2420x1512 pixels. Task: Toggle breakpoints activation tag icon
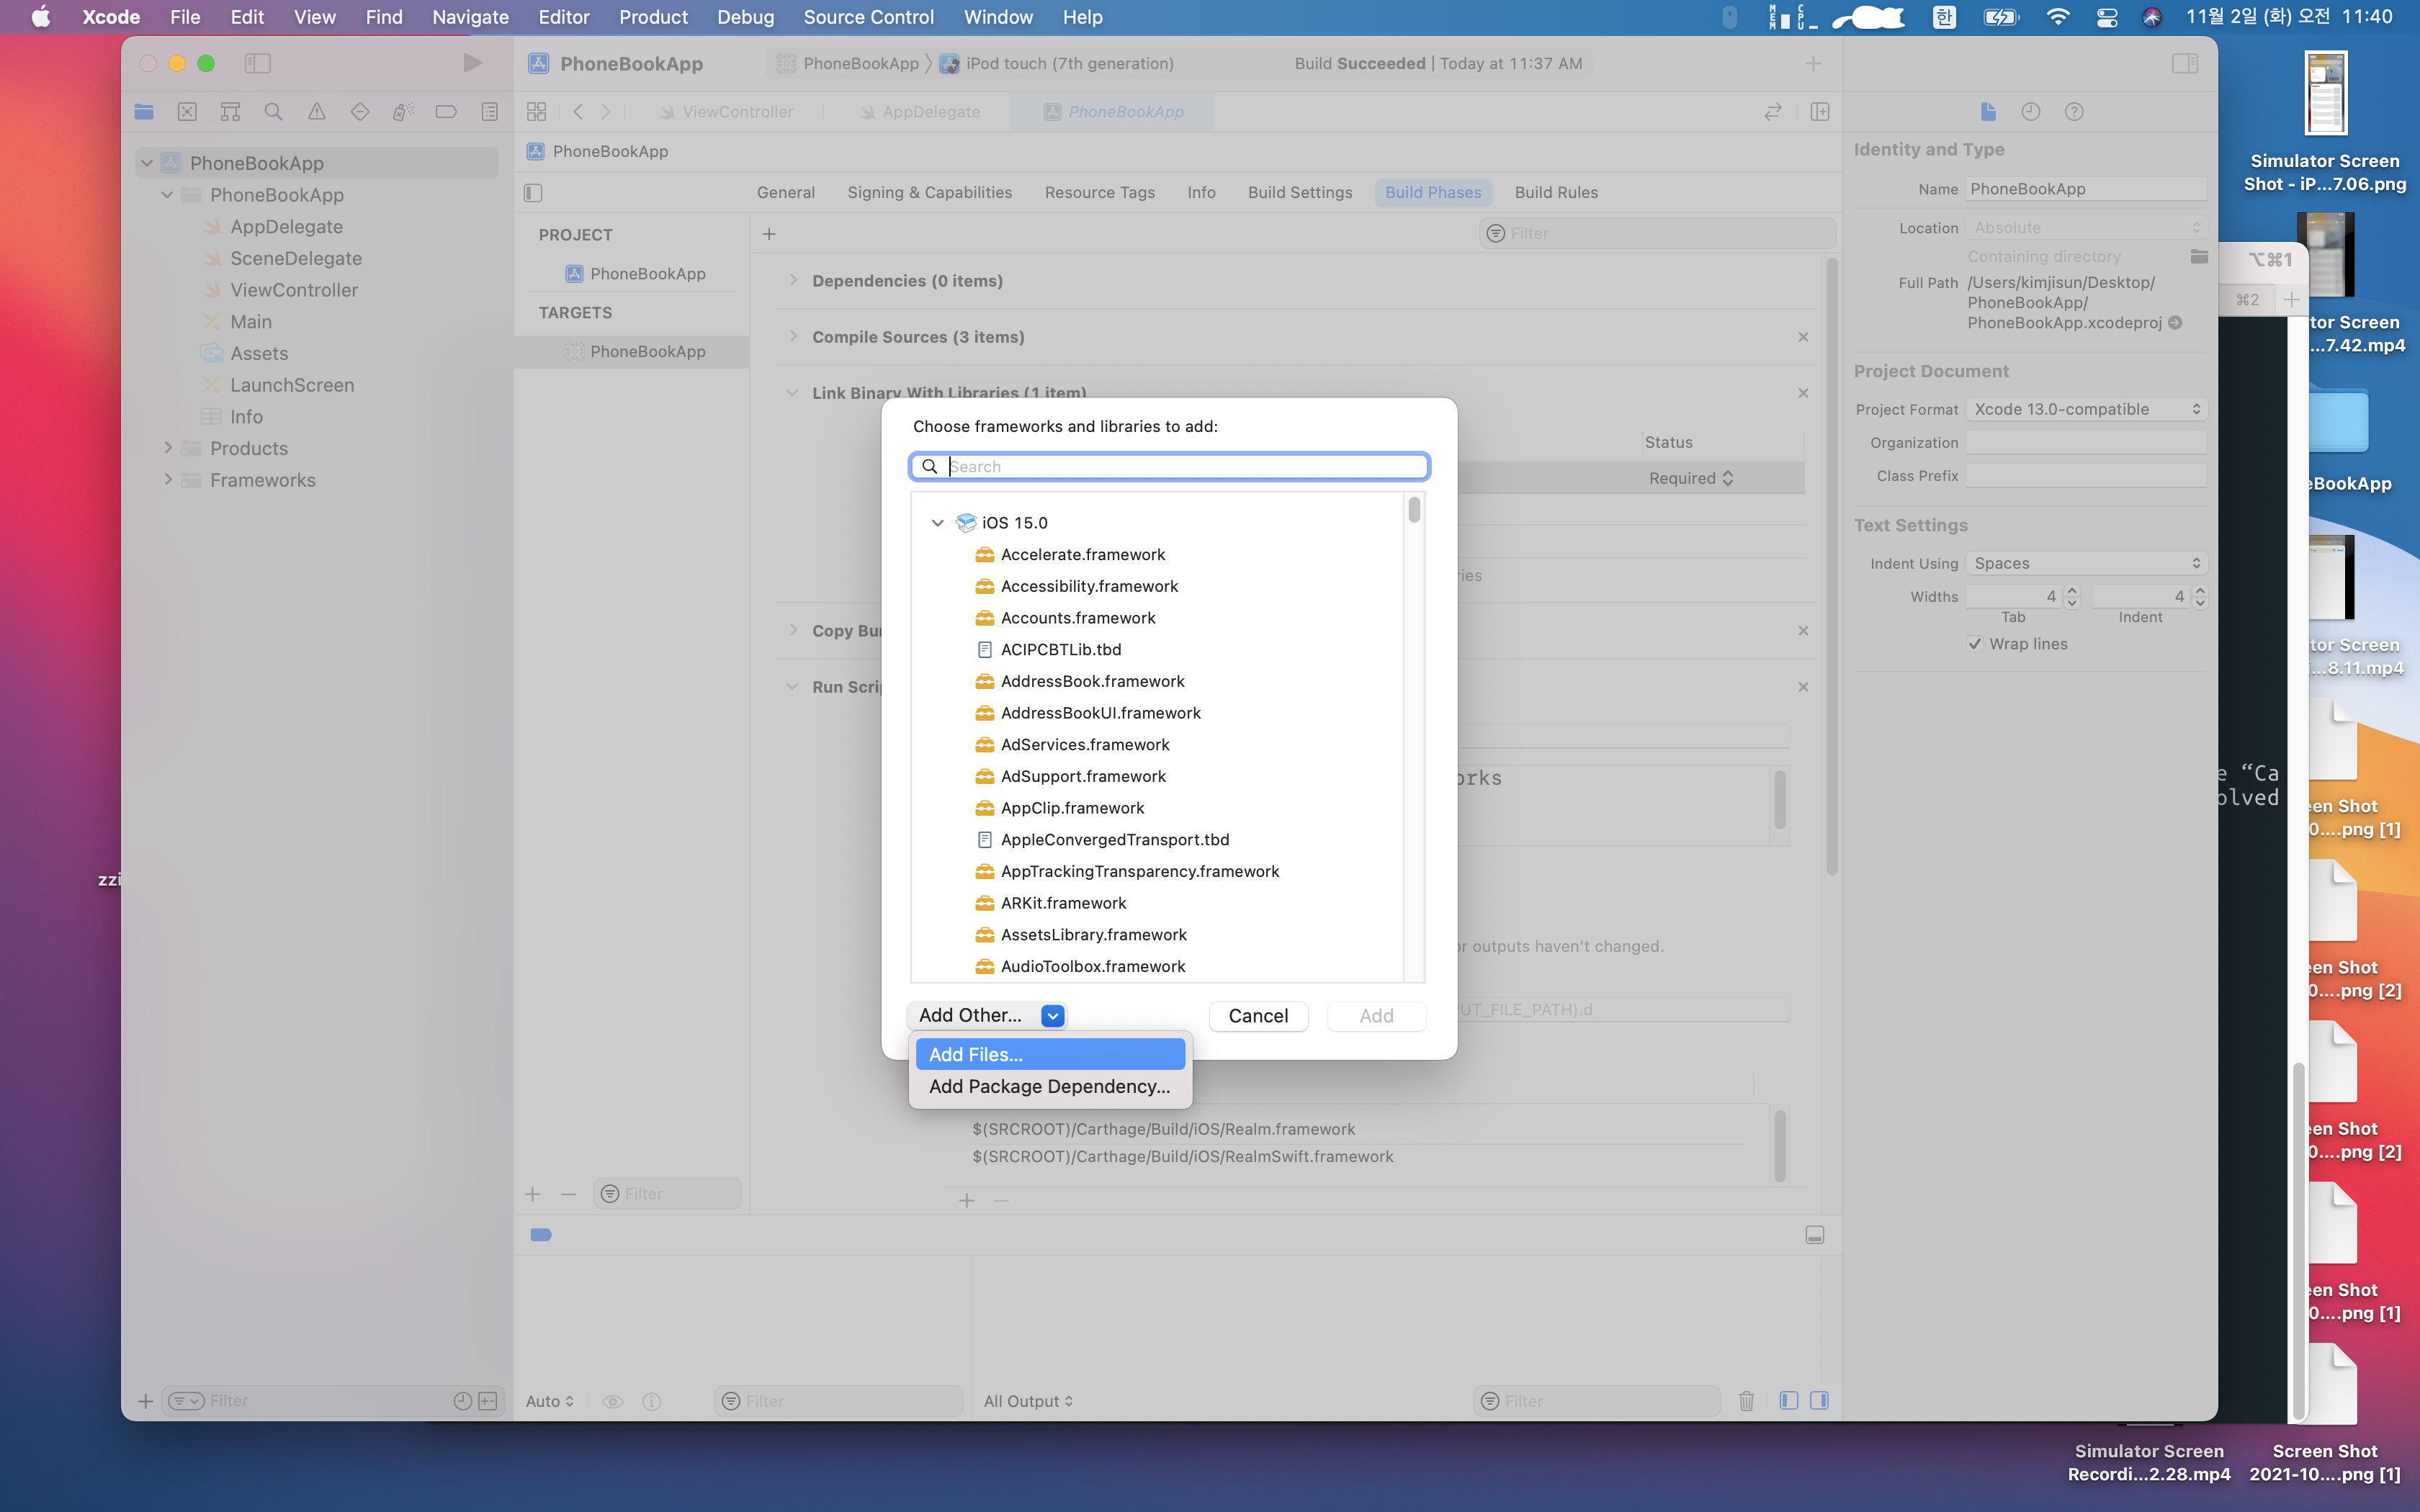(541, 1235)
